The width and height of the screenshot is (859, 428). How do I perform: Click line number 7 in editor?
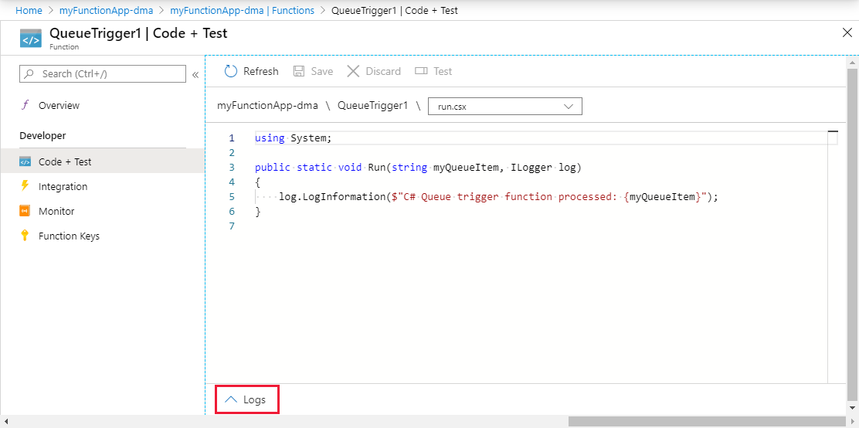[x=232, y=226]
